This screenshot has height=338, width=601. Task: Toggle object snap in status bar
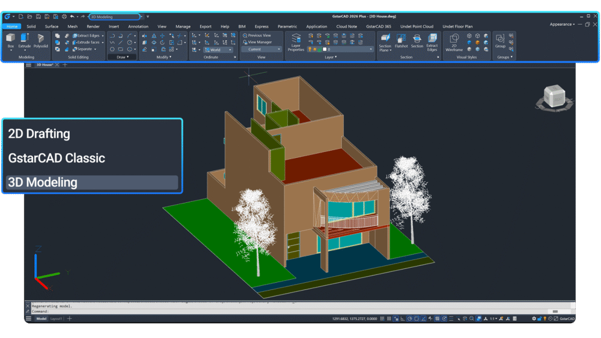416,318
